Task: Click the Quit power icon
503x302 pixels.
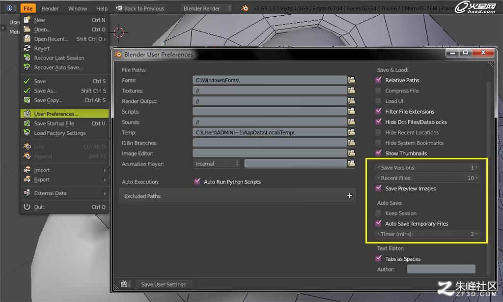Action: click(28, 207)
